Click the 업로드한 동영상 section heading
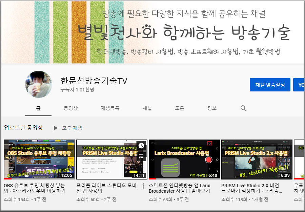 point(23,128)
